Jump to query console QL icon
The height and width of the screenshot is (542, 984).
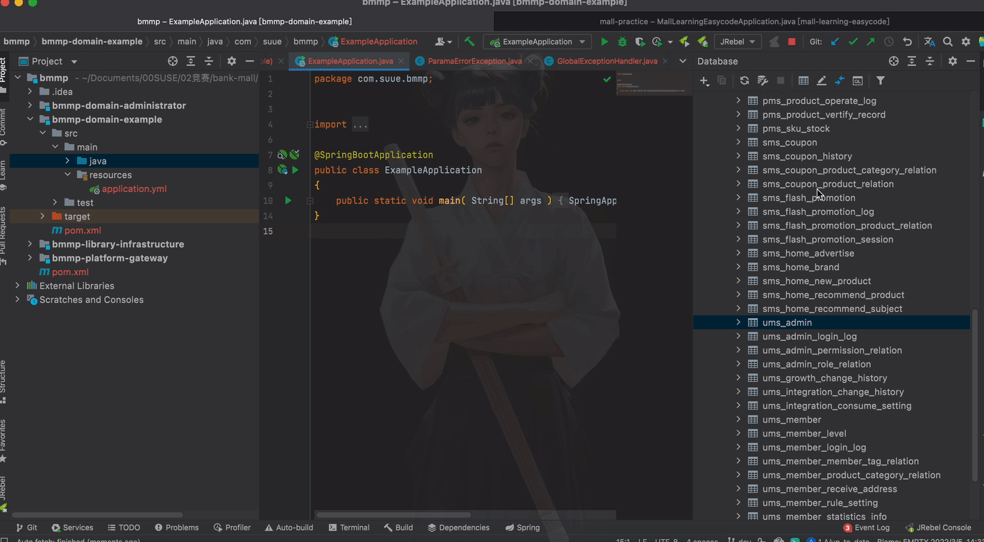[x=858, y=81]
